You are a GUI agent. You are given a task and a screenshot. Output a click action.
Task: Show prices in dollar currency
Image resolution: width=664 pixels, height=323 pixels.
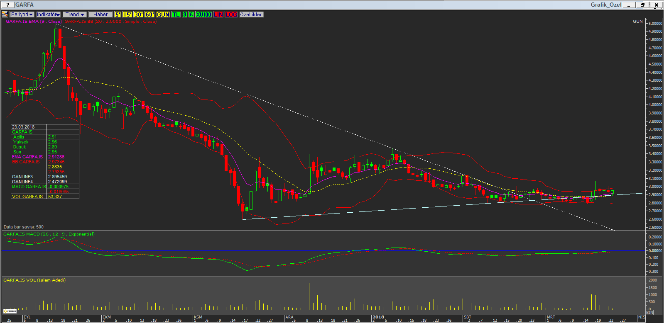click(185, 15)
